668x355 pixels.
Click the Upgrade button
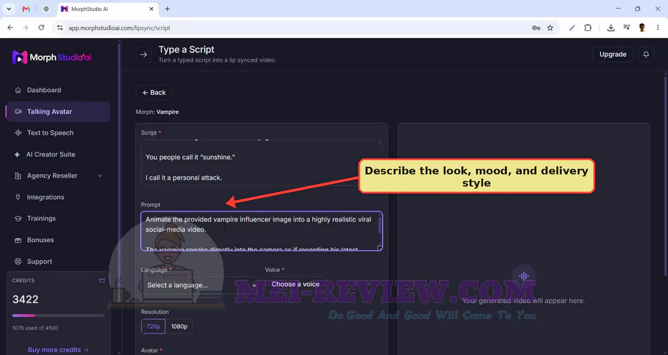pyautogui.click(x=613, y=55)
